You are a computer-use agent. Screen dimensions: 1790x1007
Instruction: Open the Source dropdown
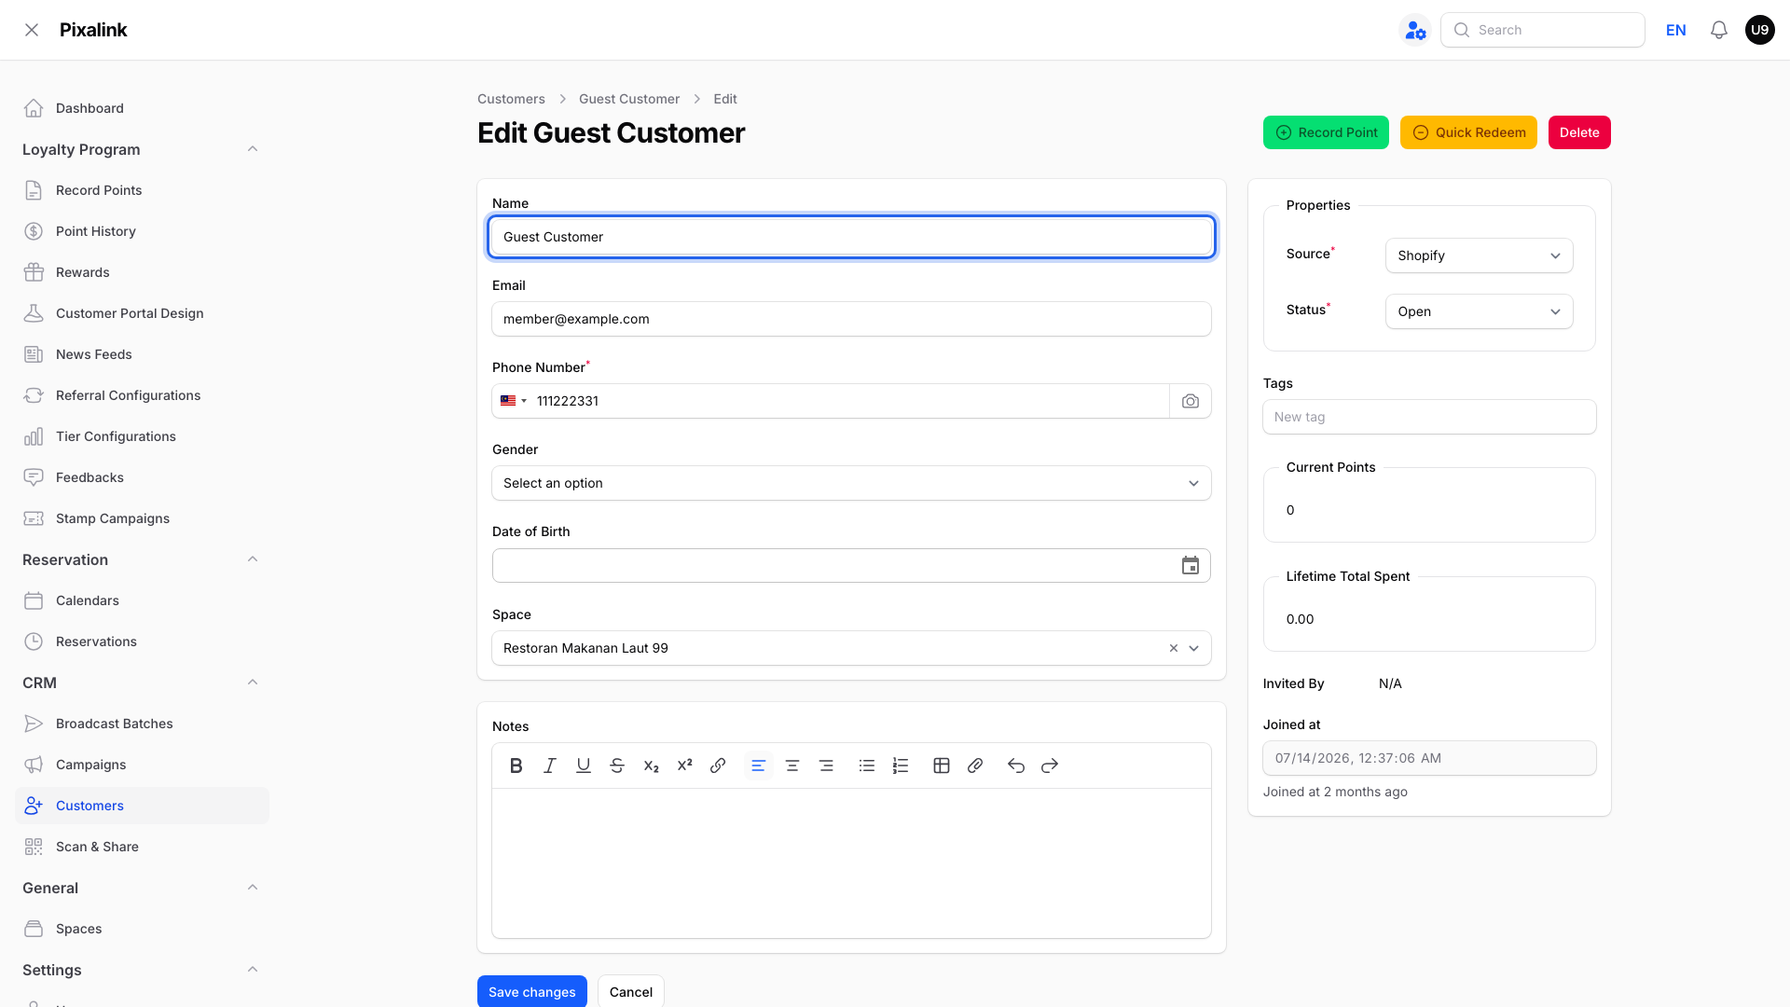click(1479, 255)
